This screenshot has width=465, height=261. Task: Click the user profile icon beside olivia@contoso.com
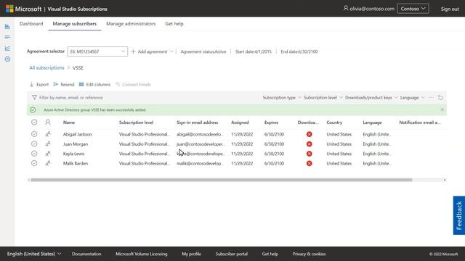click(x=346, y=8)
